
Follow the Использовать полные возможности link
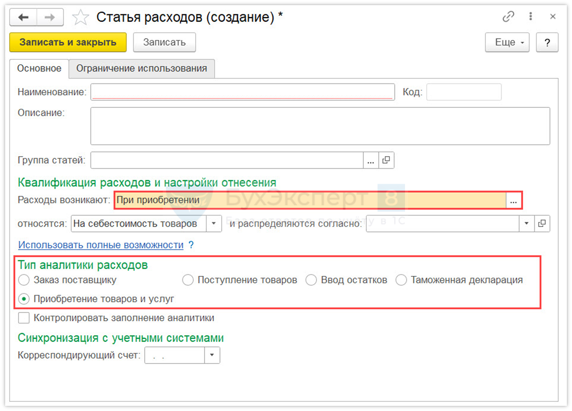click(x=100, y=245)
